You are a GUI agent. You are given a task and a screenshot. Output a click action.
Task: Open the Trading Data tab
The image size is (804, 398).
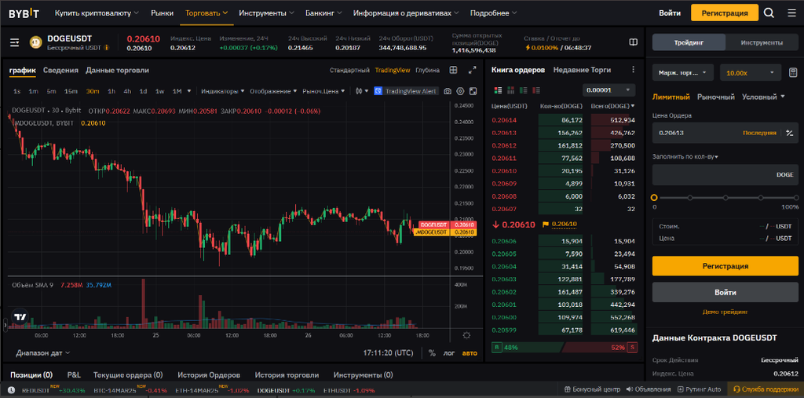[118, 71]
